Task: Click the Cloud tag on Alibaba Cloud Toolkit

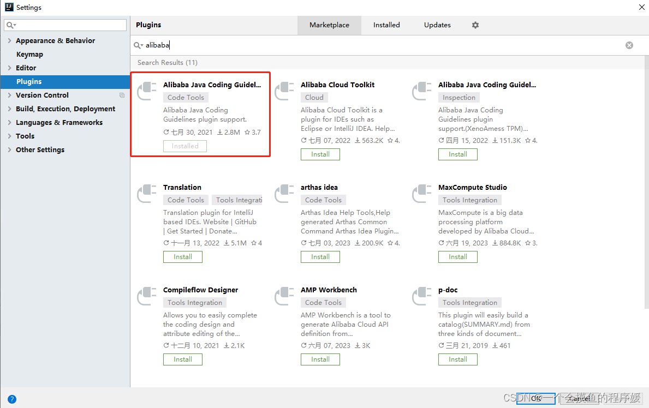Action: tap(314, 98)
